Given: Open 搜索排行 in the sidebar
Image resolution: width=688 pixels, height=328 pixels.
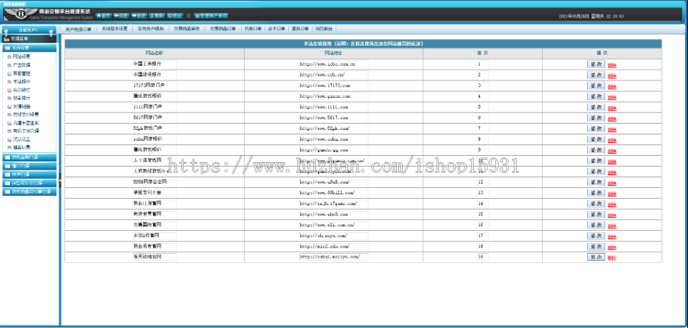Looking at the screenshot, I should point(21,98).
